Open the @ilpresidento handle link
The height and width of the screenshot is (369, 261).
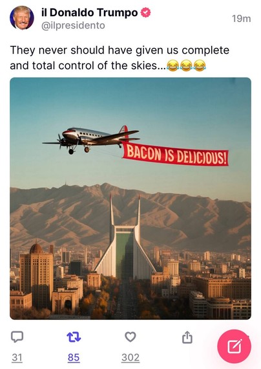click(x=73, y=26)
